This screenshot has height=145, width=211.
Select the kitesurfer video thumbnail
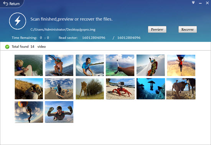tap(59, 65)
